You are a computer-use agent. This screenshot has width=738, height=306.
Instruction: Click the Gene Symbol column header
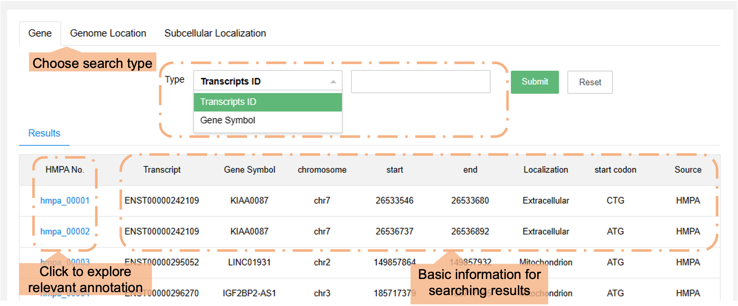pyautogui.click(x=249, y=170)
